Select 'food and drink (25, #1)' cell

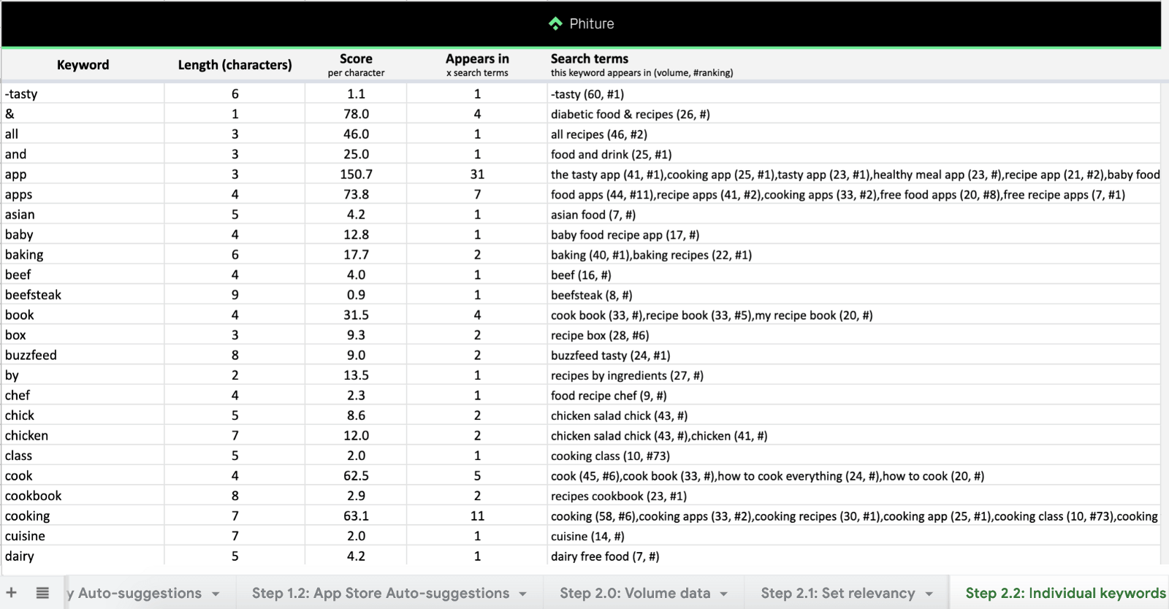point(853,154)
